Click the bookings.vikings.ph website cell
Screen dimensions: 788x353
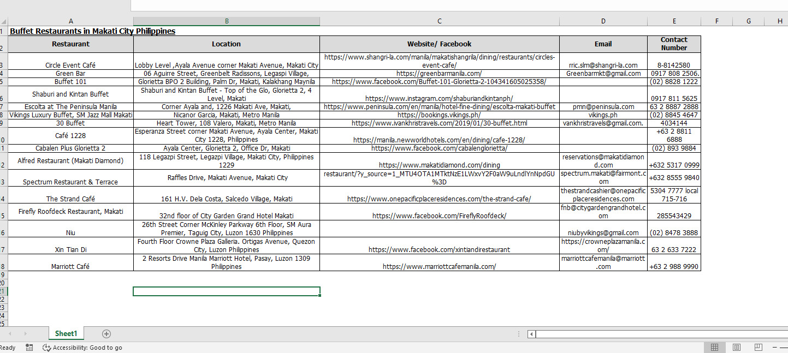(440, 115)
